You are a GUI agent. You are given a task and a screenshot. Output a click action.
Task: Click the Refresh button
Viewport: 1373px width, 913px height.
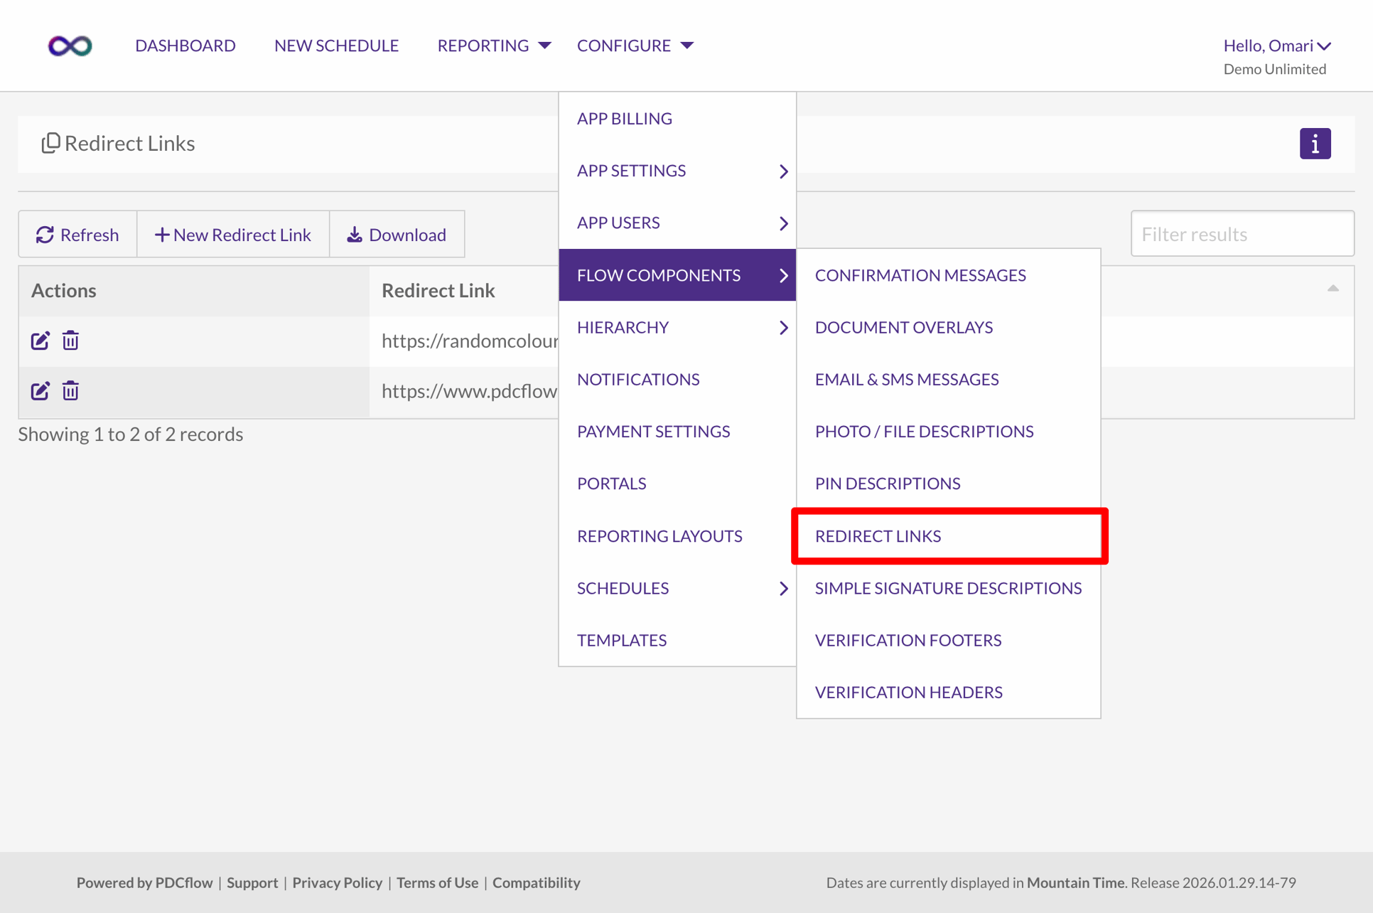click(77, 234)
